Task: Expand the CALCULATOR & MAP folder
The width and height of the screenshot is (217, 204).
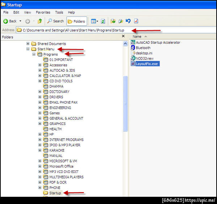Action: click(x=40, y=75)
